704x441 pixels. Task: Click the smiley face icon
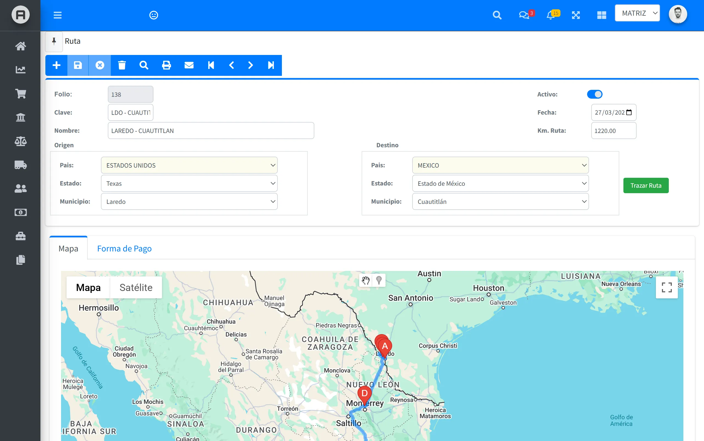(x=153, y=15)
